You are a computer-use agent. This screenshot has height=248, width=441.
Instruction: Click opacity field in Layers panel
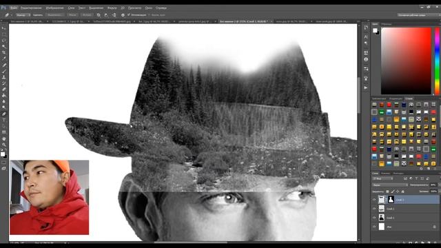click(433, 185)
